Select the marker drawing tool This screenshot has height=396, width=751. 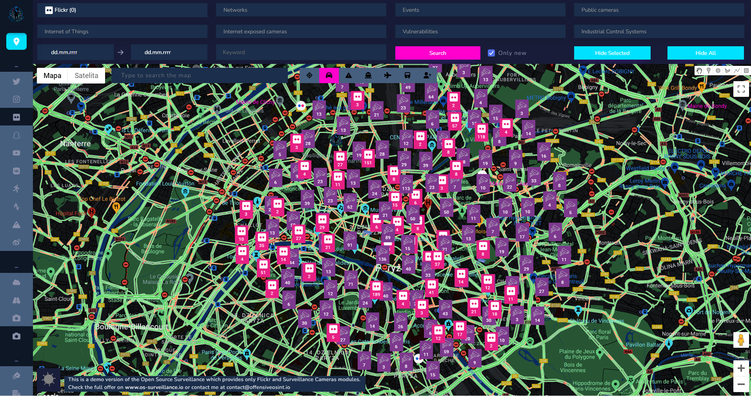(709, 71)
